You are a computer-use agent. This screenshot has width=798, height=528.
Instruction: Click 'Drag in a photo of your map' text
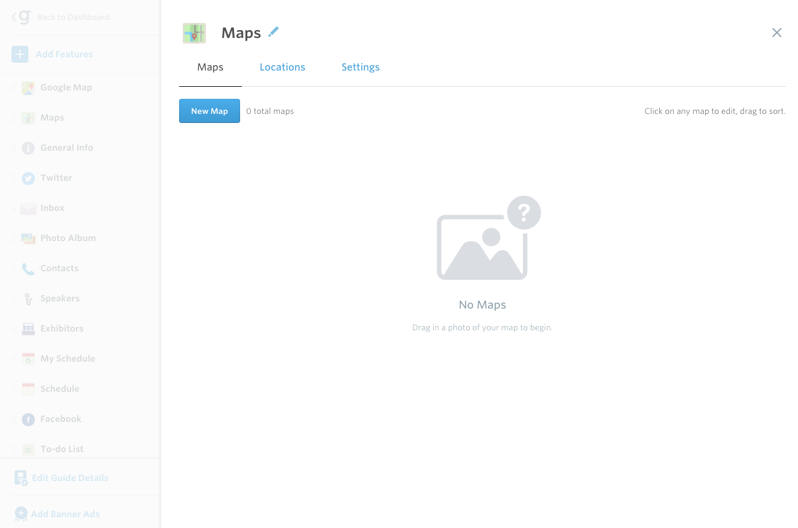(483, 328)
